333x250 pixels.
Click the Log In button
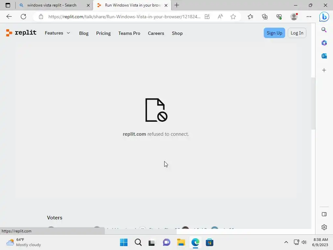(297, 33)
